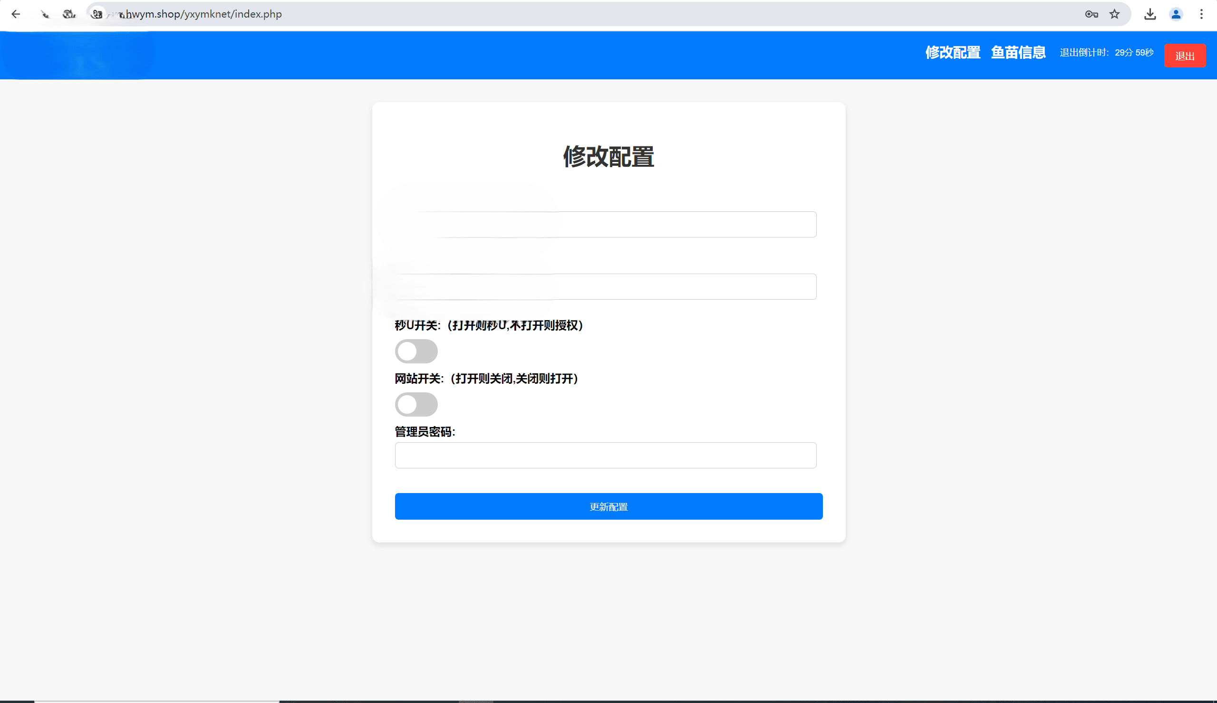Click the site info icon in address bar
The image size is (1217, 703).
pos(97,14)
